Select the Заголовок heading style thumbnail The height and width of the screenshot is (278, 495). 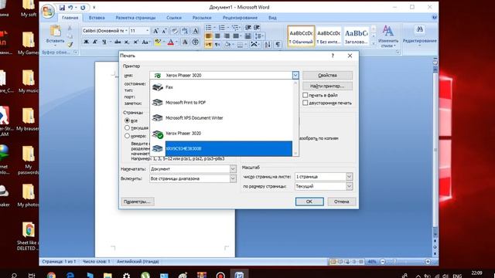[356, 36]
